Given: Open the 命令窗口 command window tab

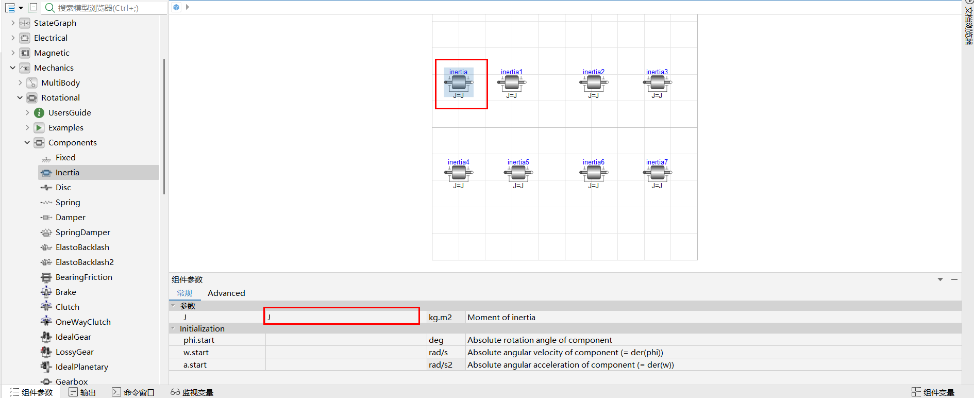Looking at the screenshot, I should 133,392.
